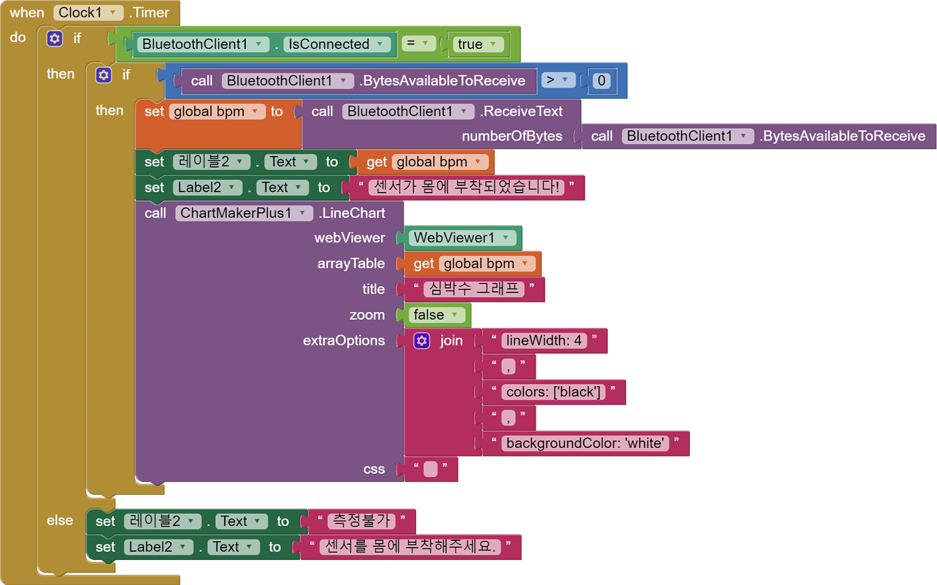Edit the "colors: ['black']" text string
Screen dimensions: 937x585
pos(553,392)
